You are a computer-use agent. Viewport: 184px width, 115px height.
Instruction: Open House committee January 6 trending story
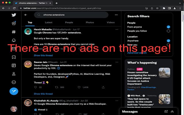click(142, 78)
